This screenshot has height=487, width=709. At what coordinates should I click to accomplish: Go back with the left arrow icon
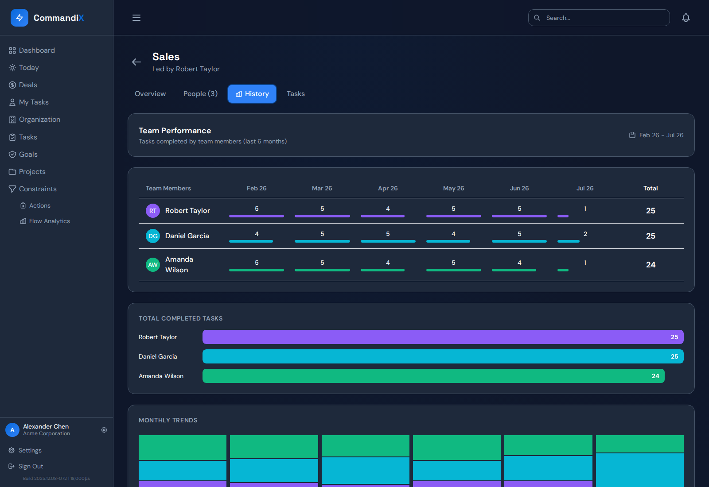tap(136, 62)
